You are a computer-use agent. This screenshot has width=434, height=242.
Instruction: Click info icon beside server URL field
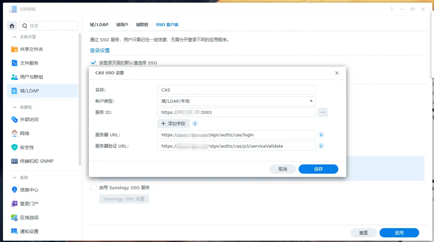coord(321,135)
